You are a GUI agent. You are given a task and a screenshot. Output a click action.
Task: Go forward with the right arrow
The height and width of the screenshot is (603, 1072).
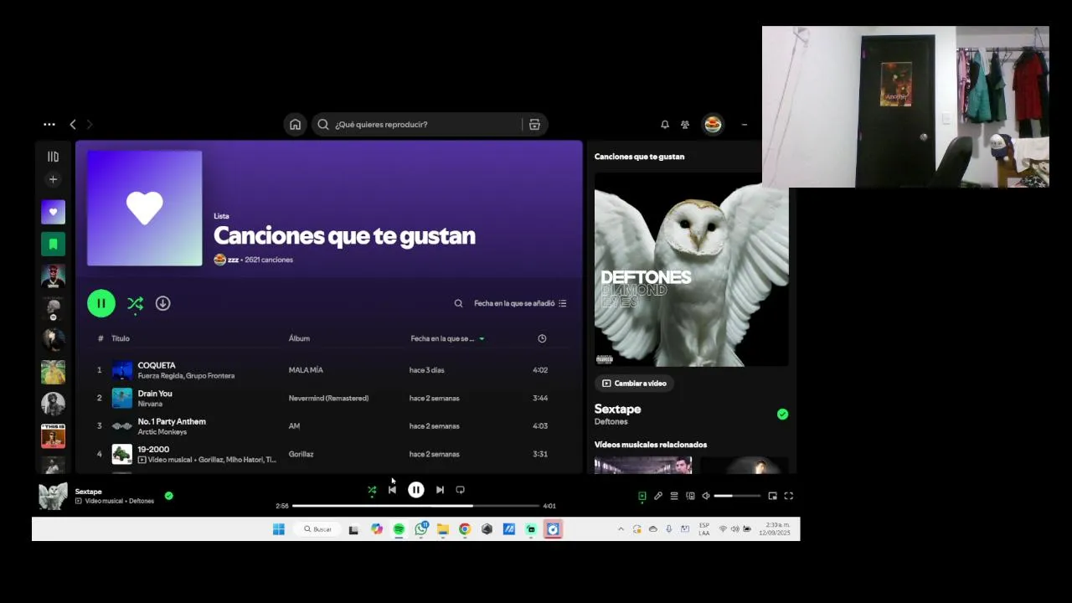click(x=90, y=124)
